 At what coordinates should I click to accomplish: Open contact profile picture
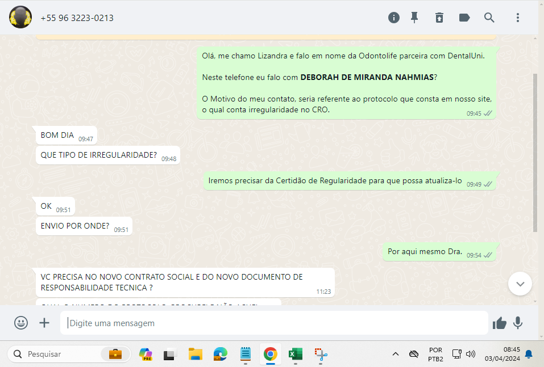point(20,18)
